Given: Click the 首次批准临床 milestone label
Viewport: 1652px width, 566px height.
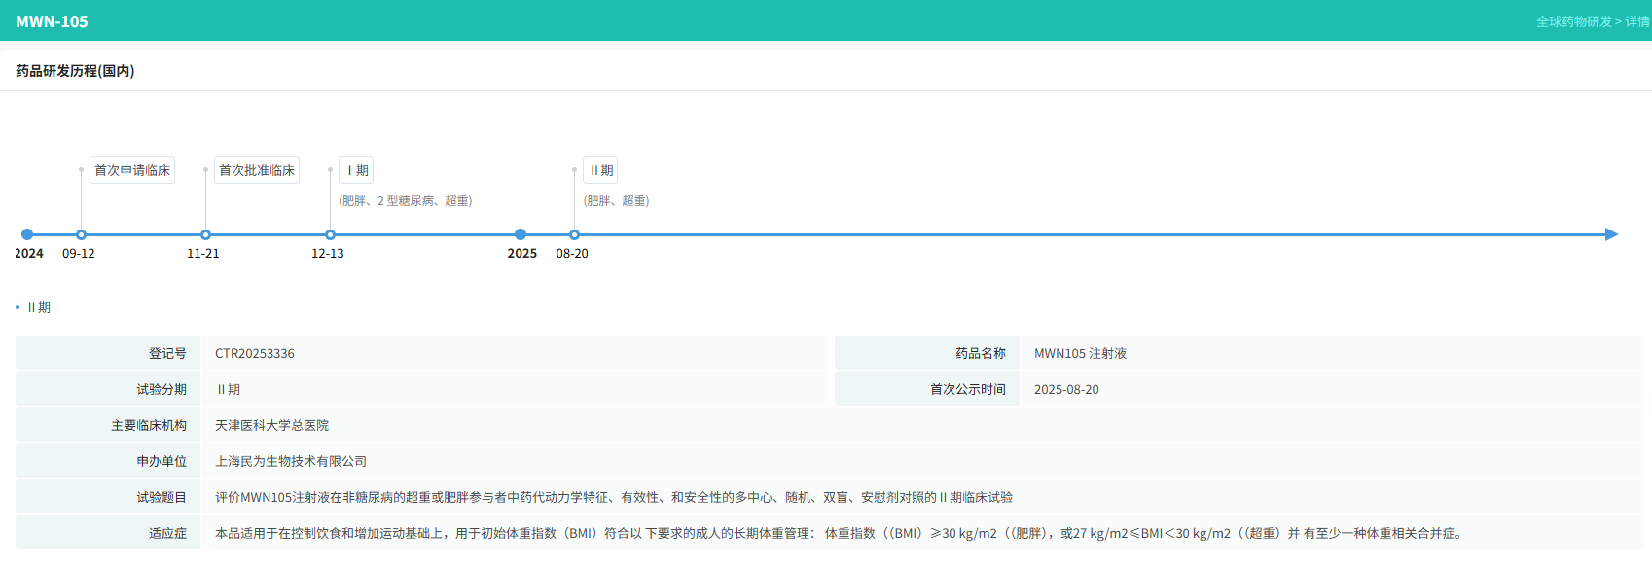Looking at the screenshot, I should 257,170.
